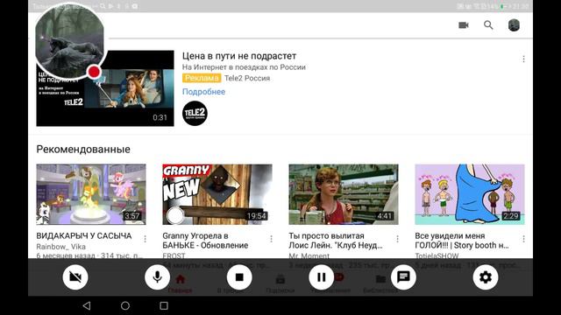This screenshot has width=561, height=315.
Task: Open the 4:41 movie clip thumbnail
Action: tap(344, 194)
